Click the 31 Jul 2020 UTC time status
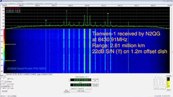Screen dimensions: 173x97 point(162,96)
